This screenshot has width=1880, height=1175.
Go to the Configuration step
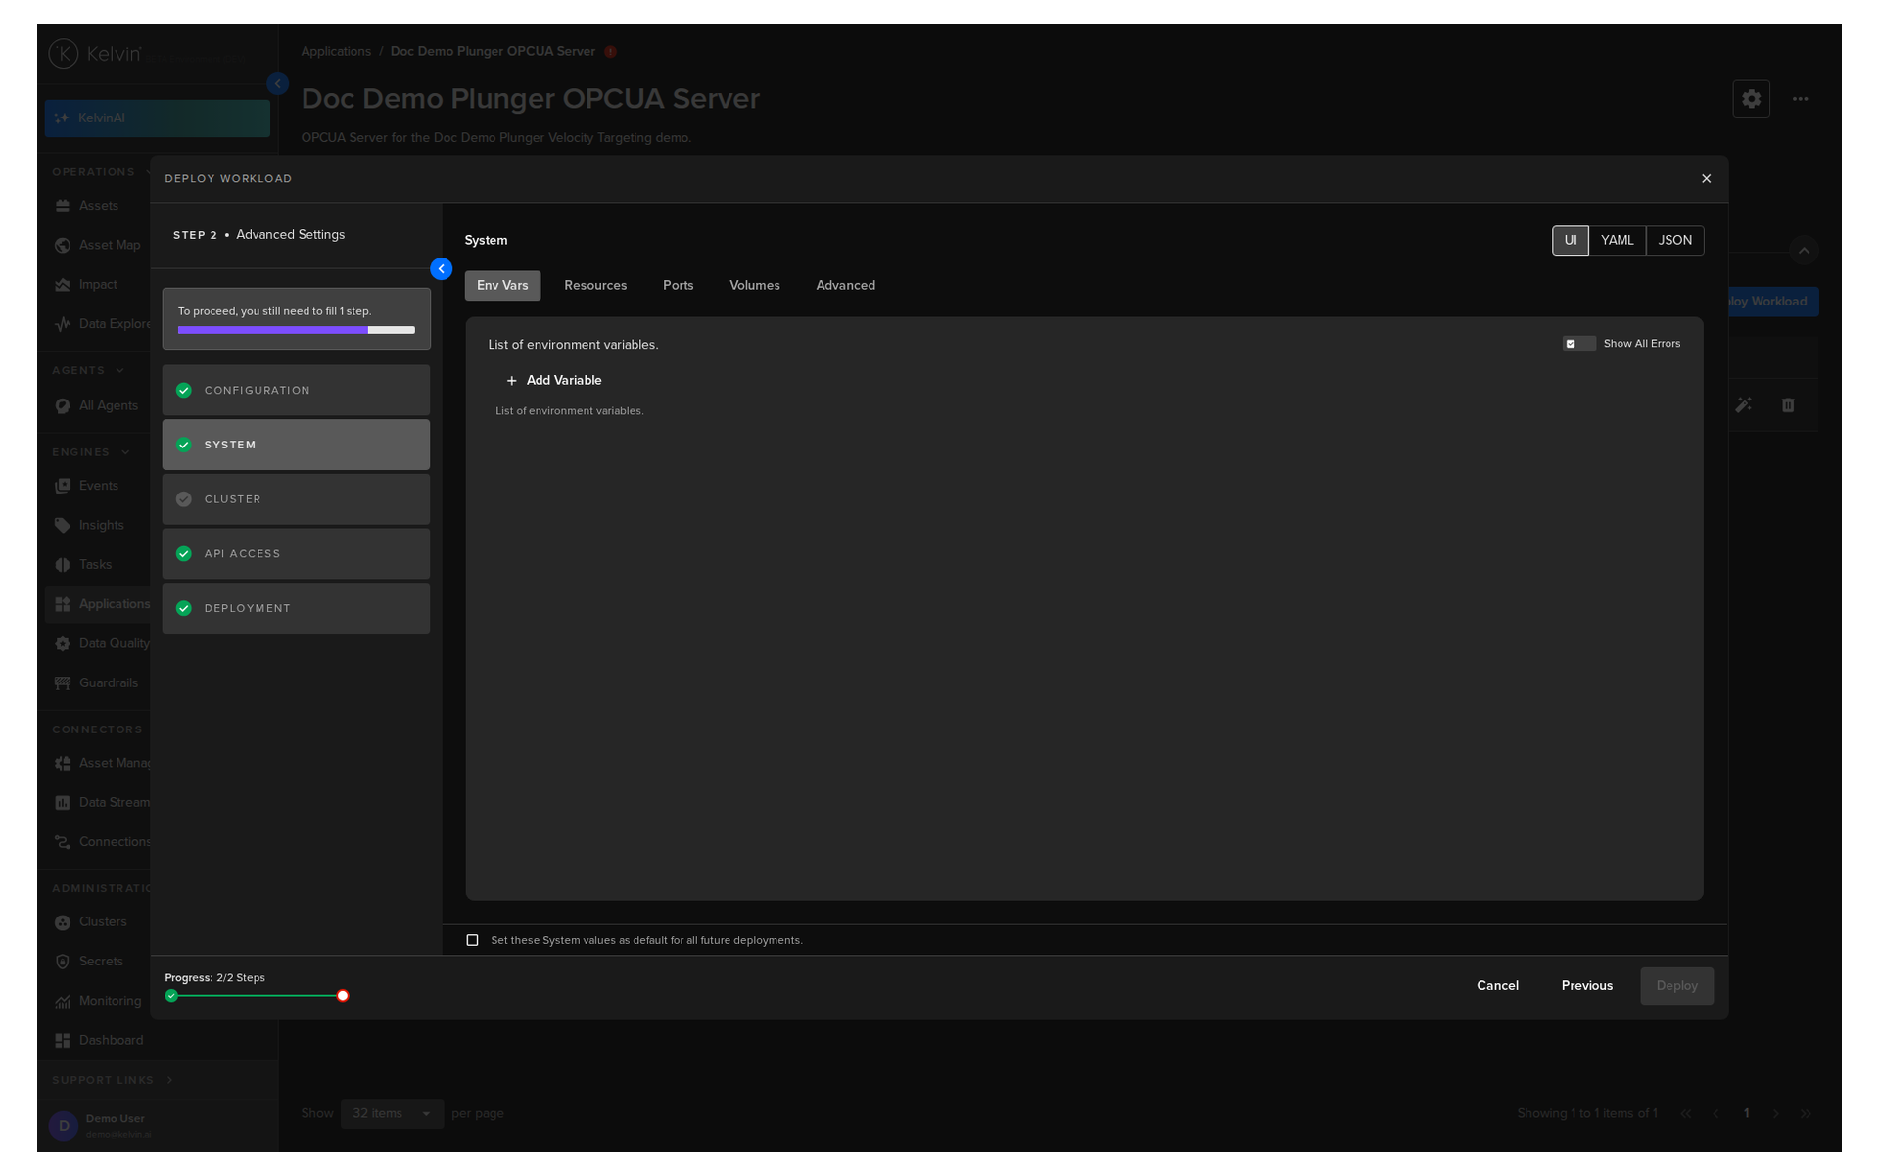pyautogui.click(x=296, y=391)
